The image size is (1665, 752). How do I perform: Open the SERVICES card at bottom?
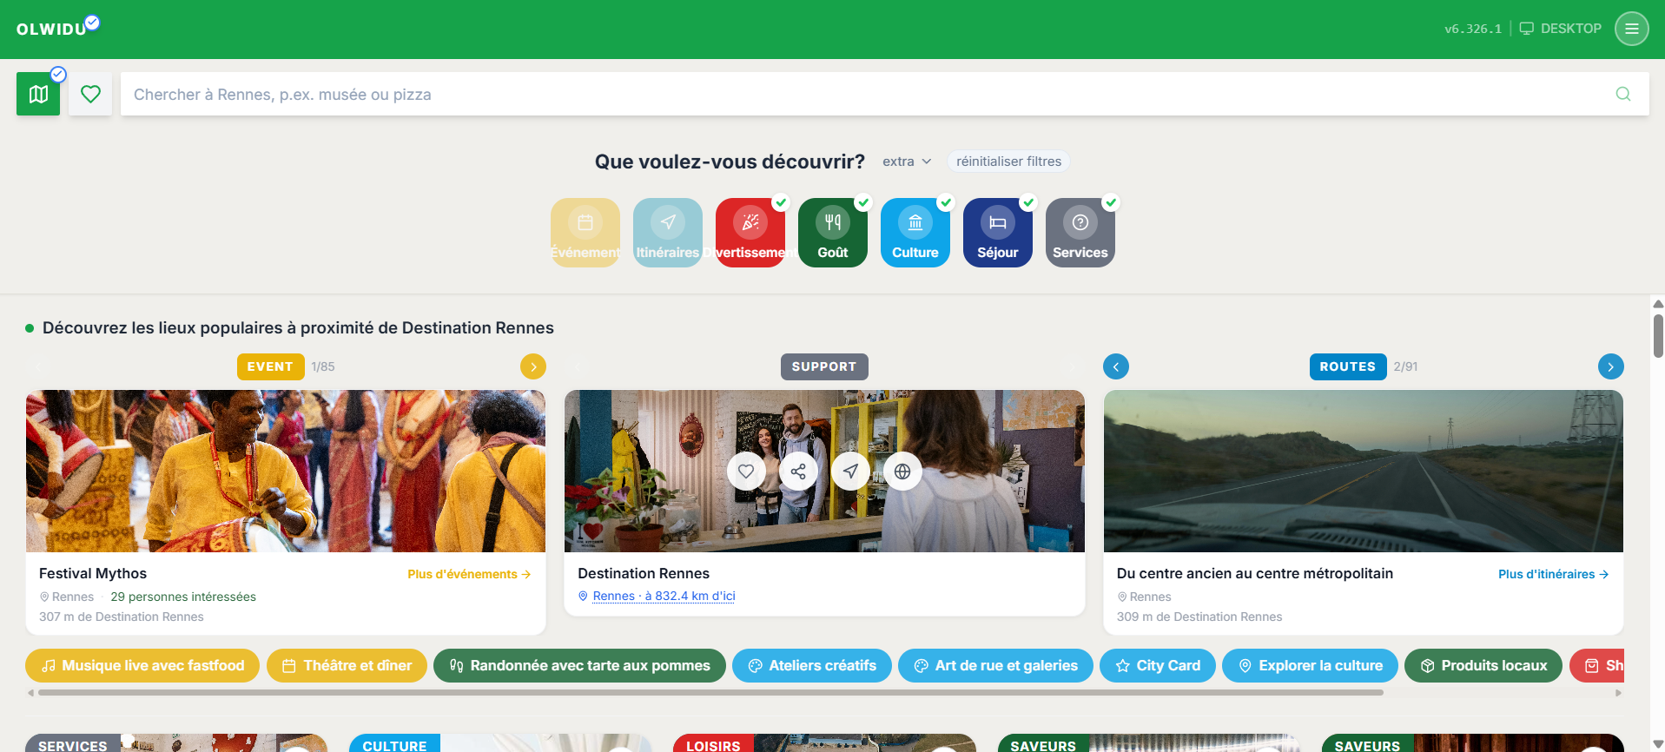[x=176, y=743]
